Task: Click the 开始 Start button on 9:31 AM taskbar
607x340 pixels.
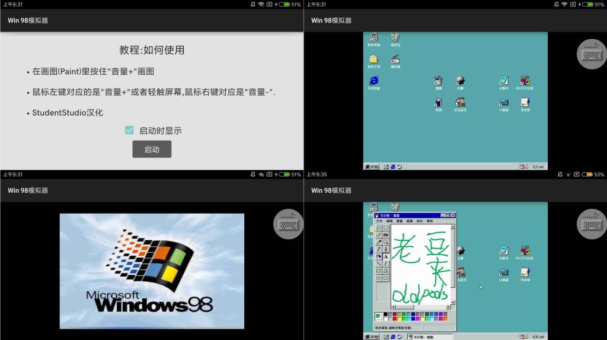Action: 372,167
